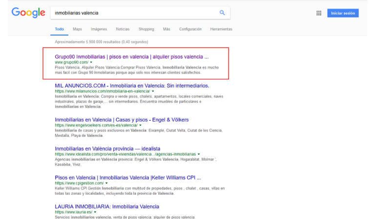The height and width of the screenshot is (219, 375).
Task: Select the Todo tab
Action: 59,29
